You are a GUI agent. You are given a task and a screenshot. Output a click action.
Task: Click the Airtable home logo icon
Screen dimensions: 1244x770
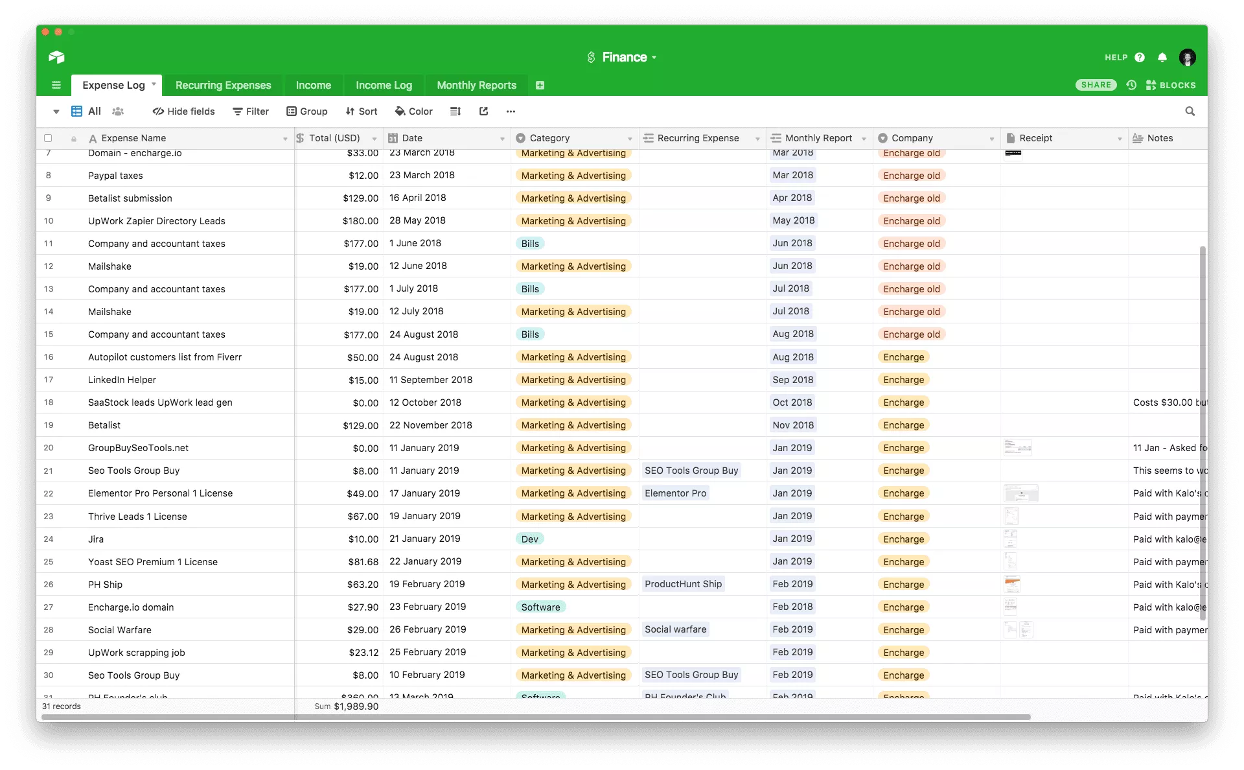pos(56,57)
